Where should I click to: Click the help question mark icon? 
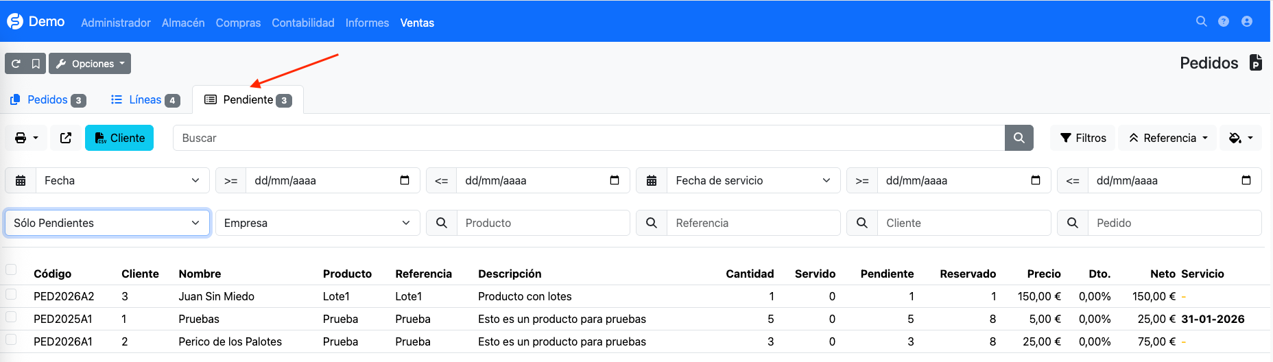tap(1224, 22)
